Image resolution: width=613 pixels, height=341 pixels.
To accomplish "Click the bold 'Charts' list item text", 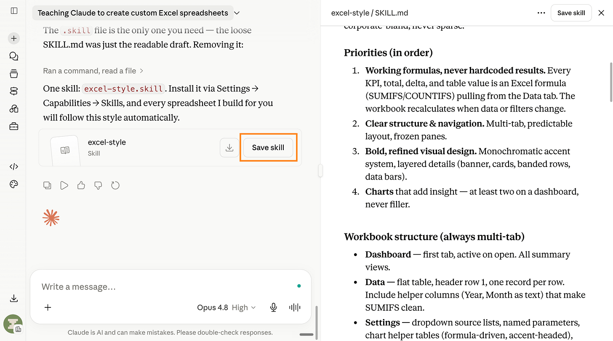I will [x=379, y=192].
